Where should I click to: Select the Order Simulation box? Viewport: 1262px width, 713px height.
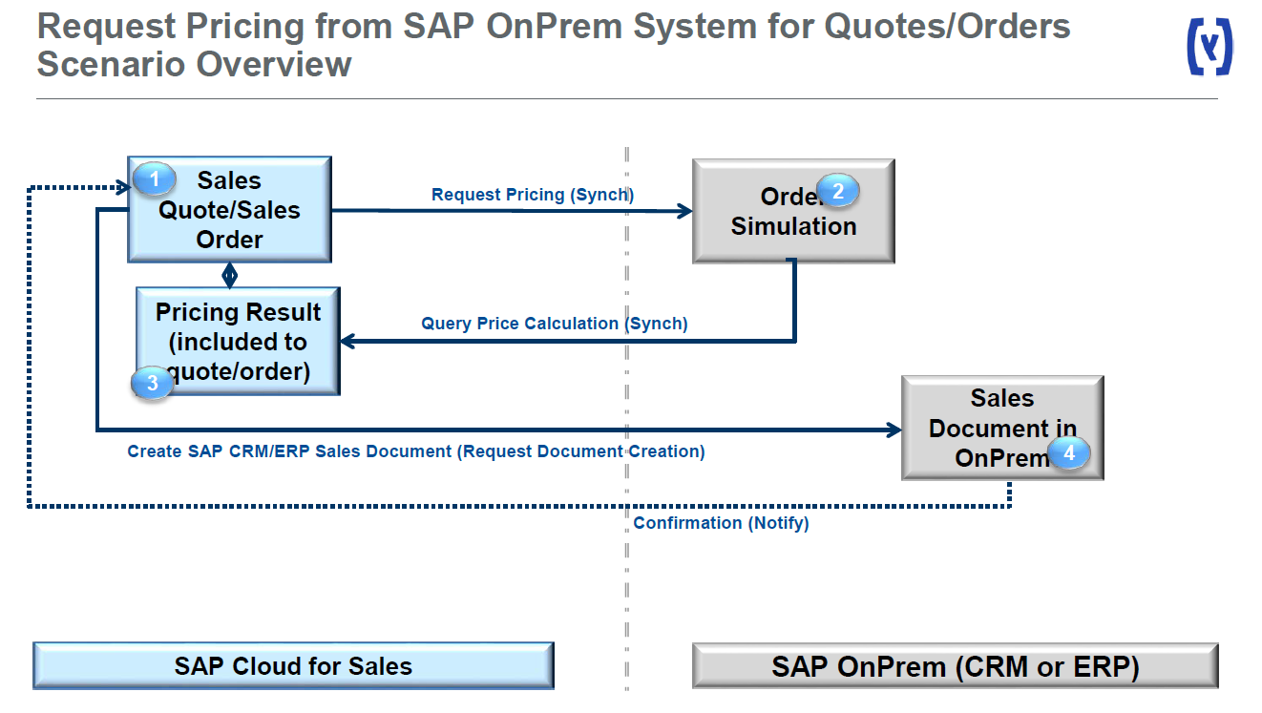[x=793, y=211]
